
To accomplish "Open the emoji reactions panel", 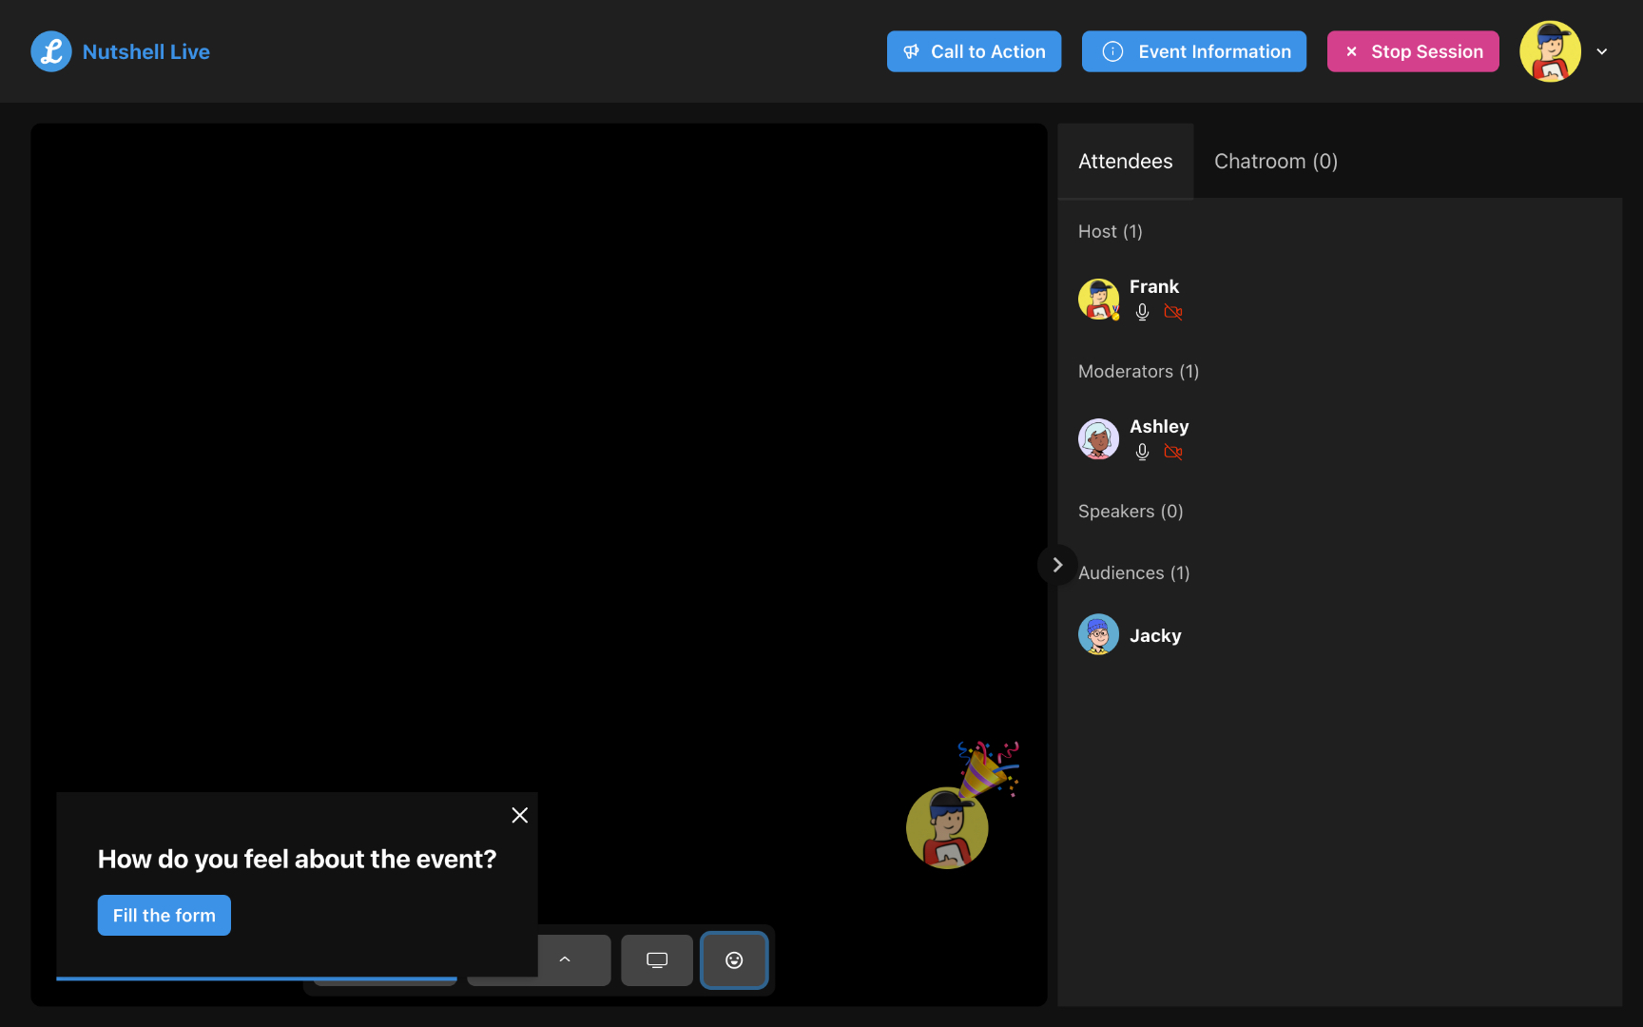I will [733, 960].
